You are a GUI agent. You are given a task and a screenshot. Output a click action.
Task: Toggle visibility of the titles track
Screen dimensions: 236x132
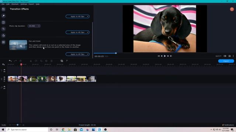click(4, 70)
